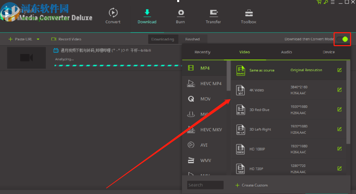Edit the 4K Video preset
The height and width of the screenshot is (194, 356).
click(340, 90)
